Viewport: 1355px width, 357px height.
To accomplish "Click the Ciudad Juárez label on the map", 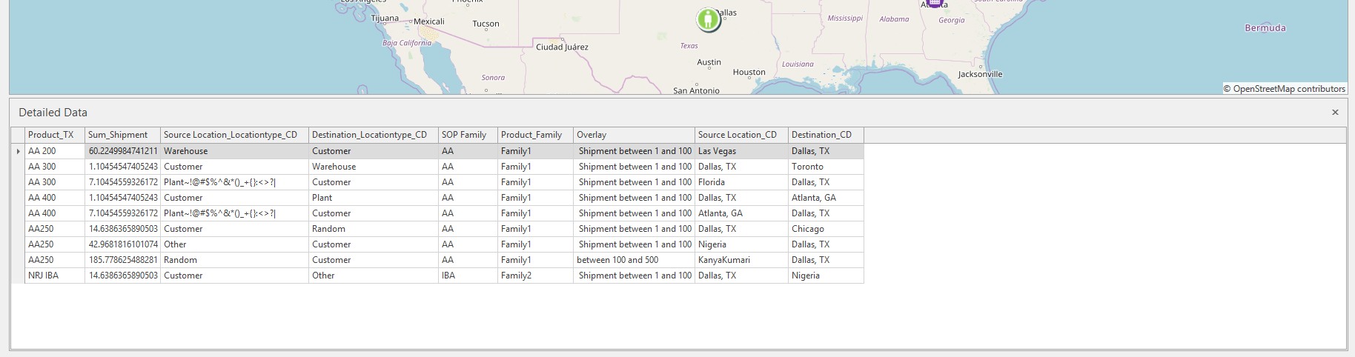I will [x=562, y=47].
